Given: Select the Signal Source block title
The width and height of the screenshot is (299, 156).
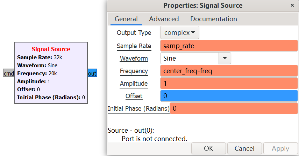Looking at the screenshot, I should pos(51,49).
